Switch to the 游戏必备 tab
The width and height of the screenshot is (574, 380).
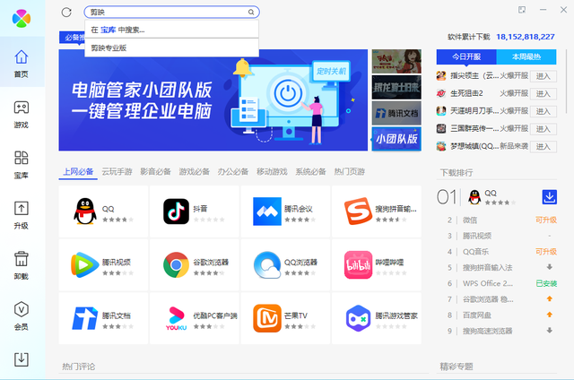[195, 171]
